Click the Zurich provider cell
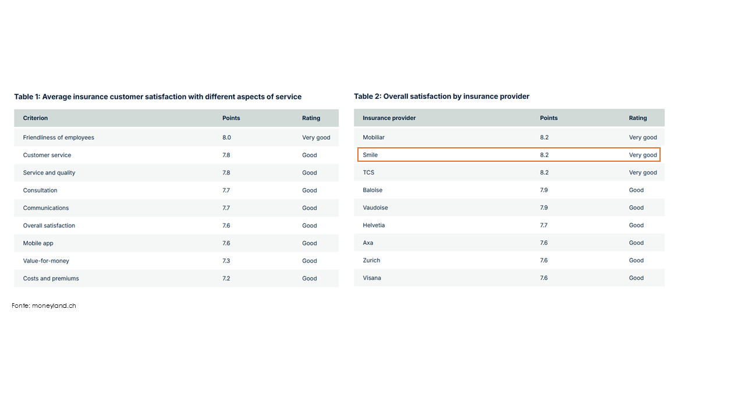 [x=371, y=260]
